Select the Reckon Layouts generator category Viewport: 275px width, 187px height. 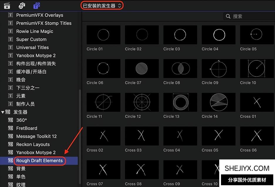tap(33, 144)
